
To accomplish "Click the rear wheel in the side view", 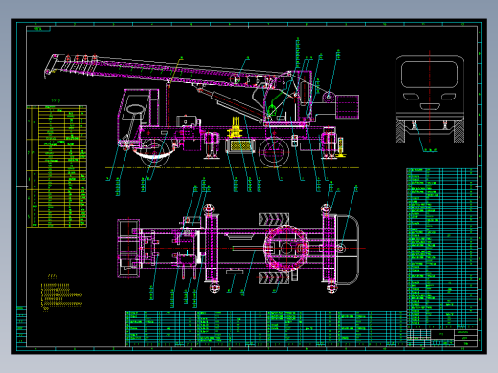I will point(274,152).
